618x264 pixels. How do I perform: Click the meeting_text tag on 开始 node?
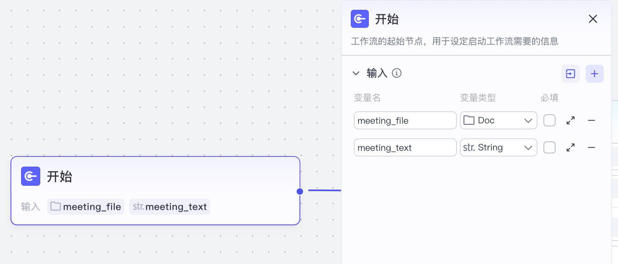170,207
